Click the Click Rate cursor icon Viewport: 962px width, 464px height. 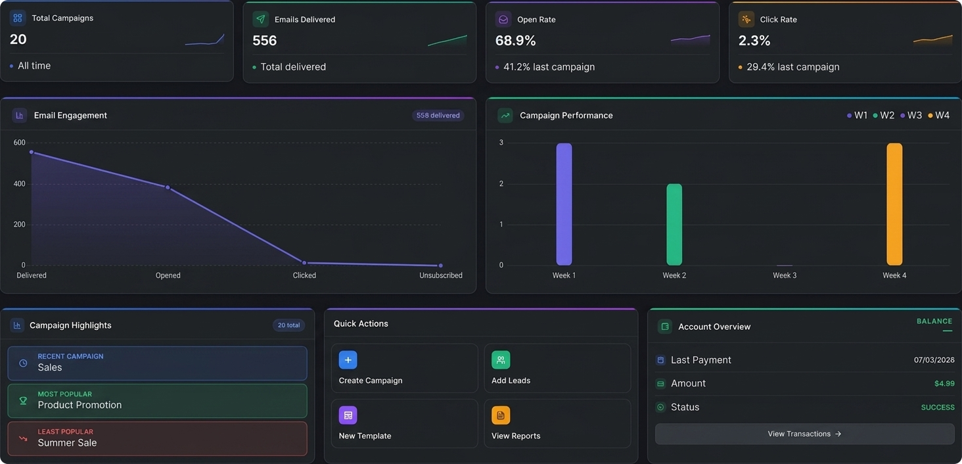(x=746, y=19)
